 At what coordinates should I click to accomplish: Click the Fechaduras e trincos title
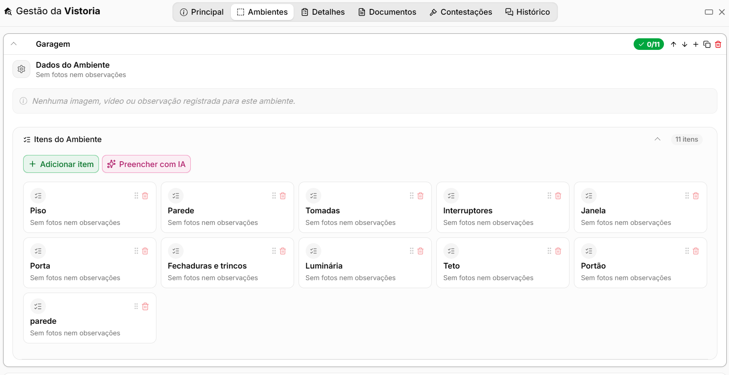[207, 266]
